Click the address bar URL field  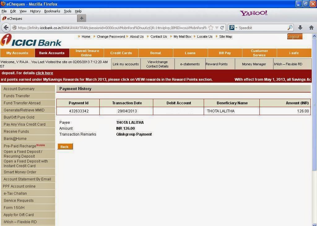point(112,28)
